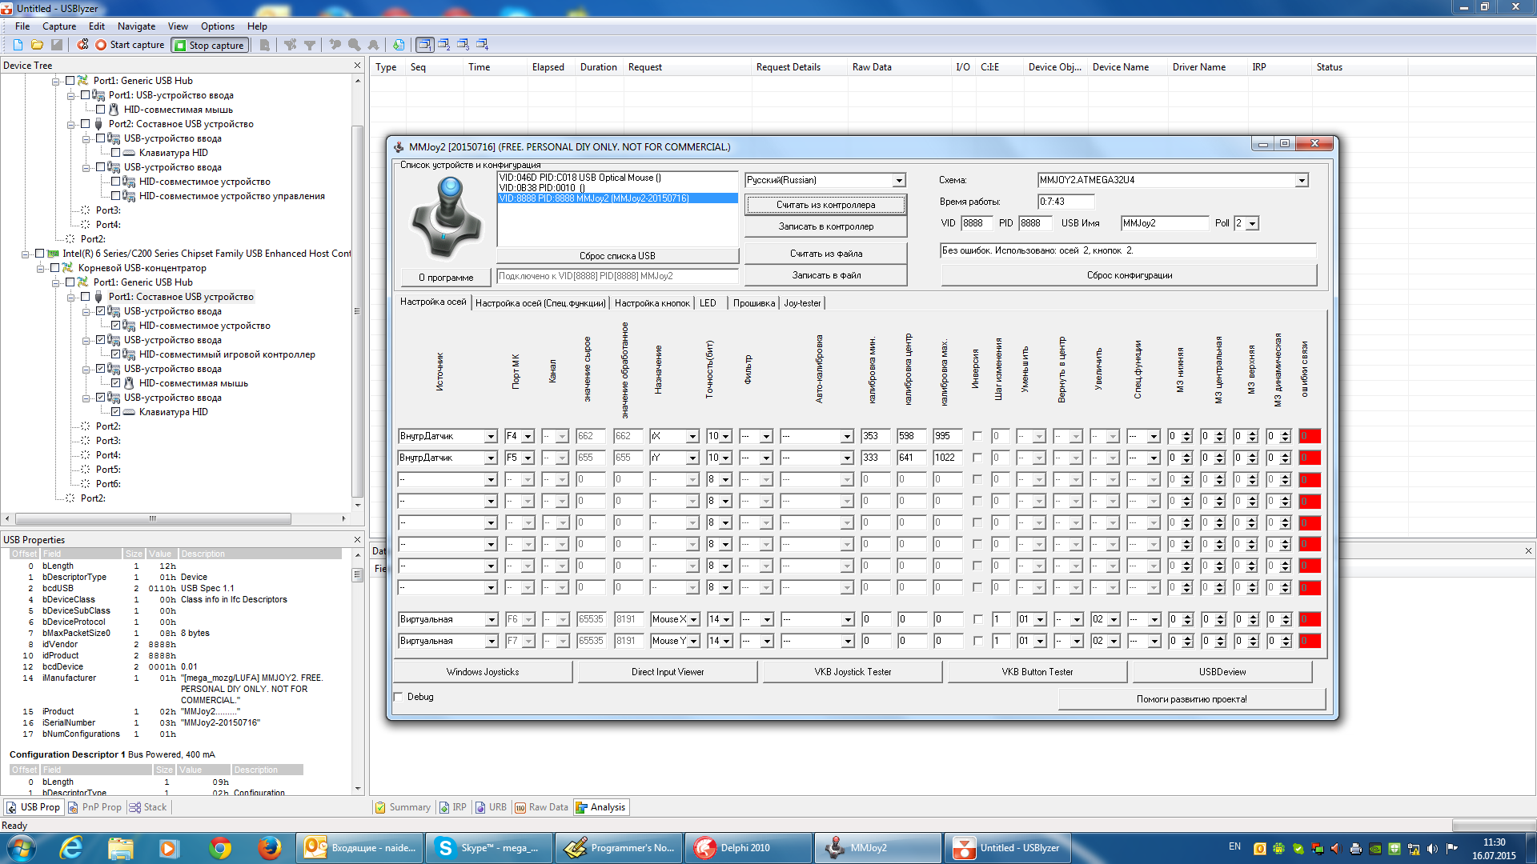The width and height of the screenshot is (1537, 864).
Task: Open the Options menu
Action: click(218, 26)
